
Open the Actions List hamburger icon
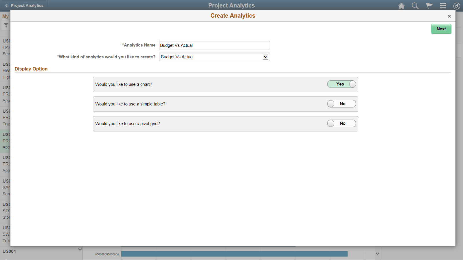[443, 5]
